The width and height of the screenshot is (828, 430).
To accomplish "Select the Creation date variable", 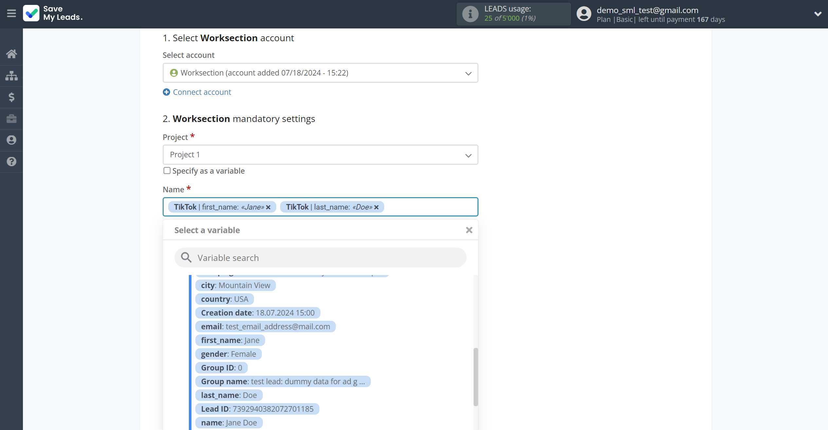I will [x=258, y=313].
